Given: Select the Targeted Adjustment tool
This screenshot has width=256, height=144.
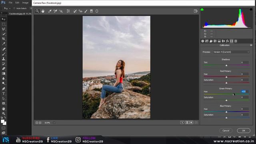Looking at the screenshot, I should click(61, 11).
